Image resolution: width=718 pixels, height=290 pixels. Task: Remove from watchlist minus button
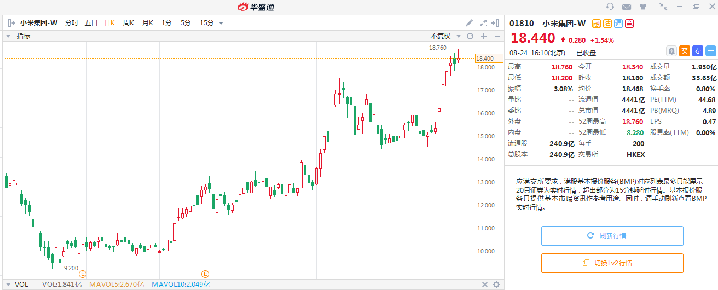click(710, 51)
